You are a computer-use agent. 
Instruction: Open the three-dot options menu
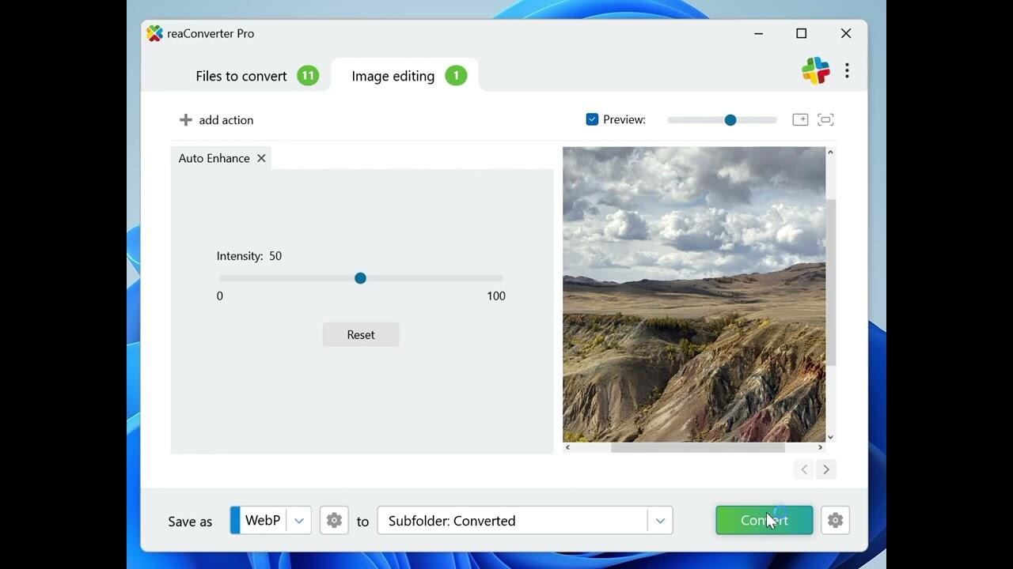point(847,71)
